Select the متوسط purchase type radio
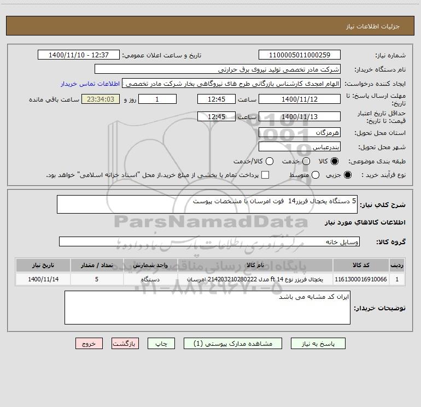Image resolution: width=421 pixels, height=407 pixels. click(x=315, y=175)
